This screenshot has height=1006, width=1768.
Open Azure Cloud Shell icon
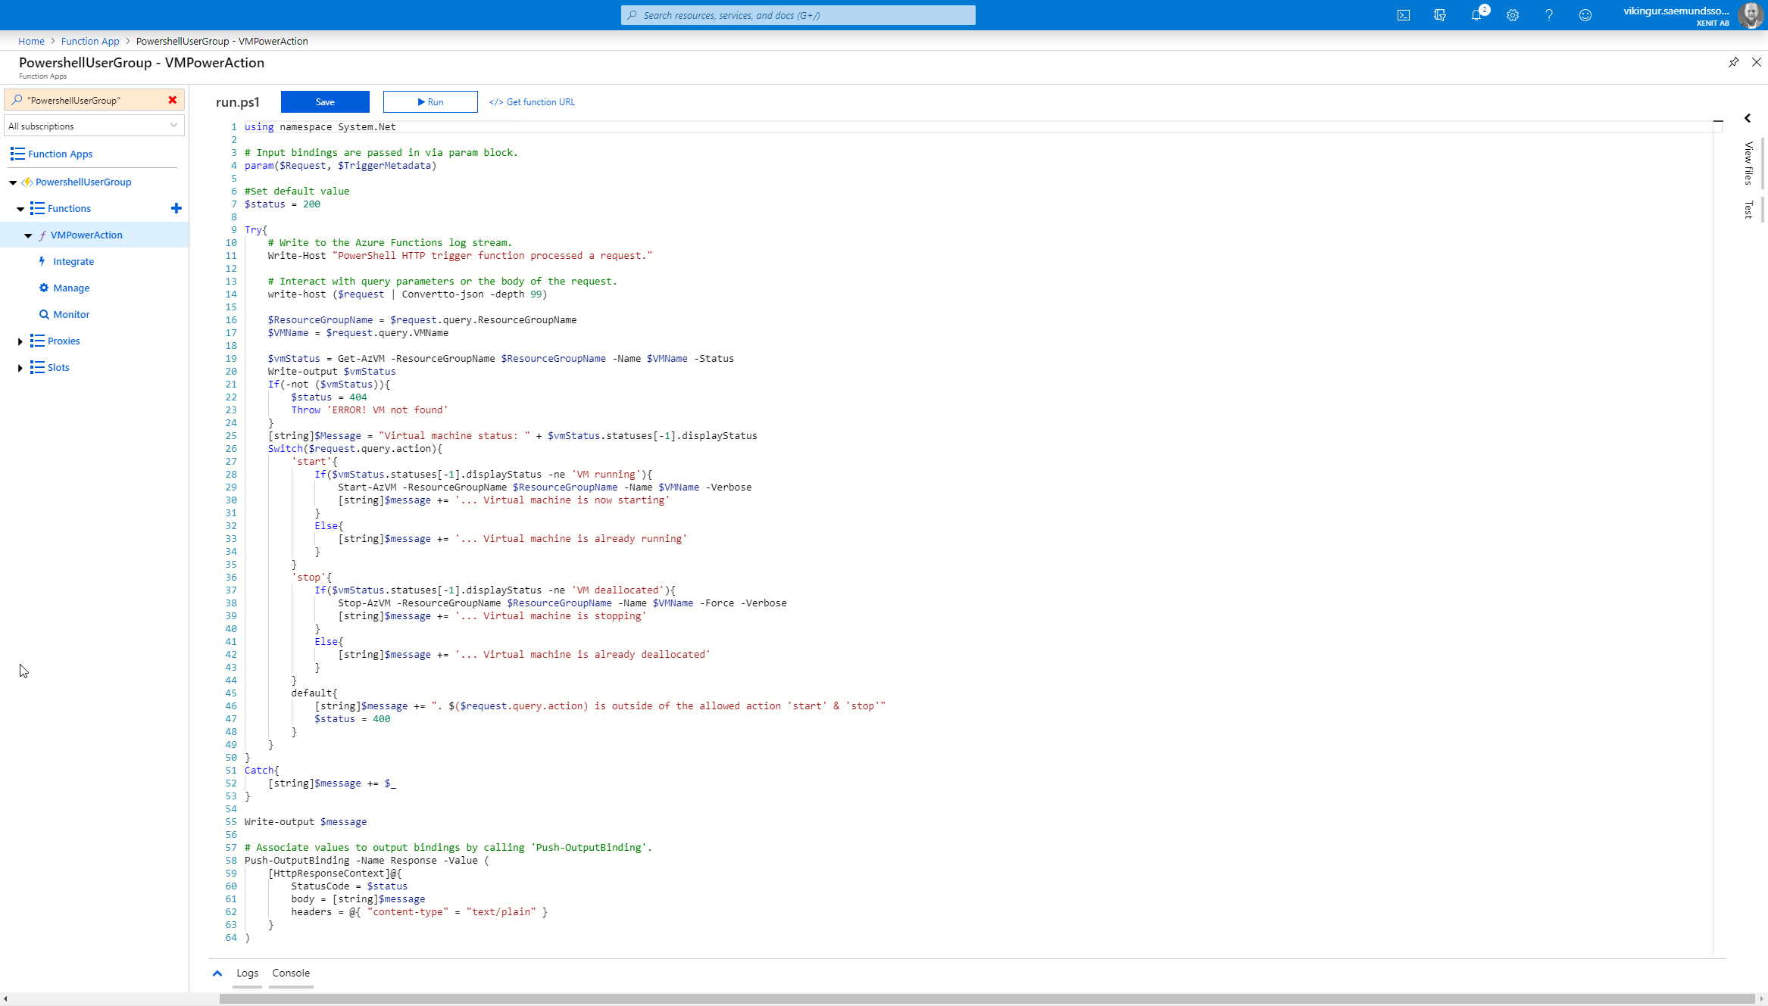1404,15
